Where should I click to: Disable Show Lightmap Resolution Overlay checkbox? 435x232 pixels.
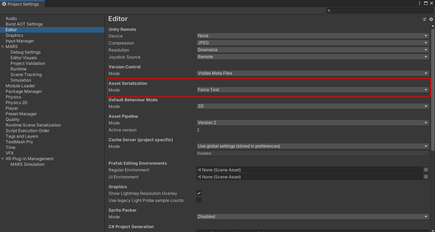point(199,193)
